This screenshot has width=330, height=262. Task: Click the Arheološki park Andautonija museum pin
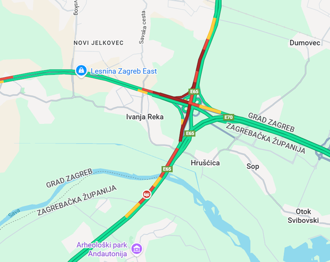[x=136, y=249]
